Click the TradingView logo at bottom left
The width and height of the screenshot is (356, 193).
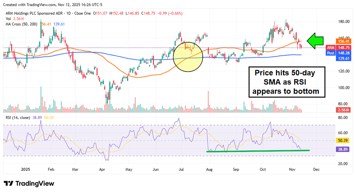click(29, 183)
